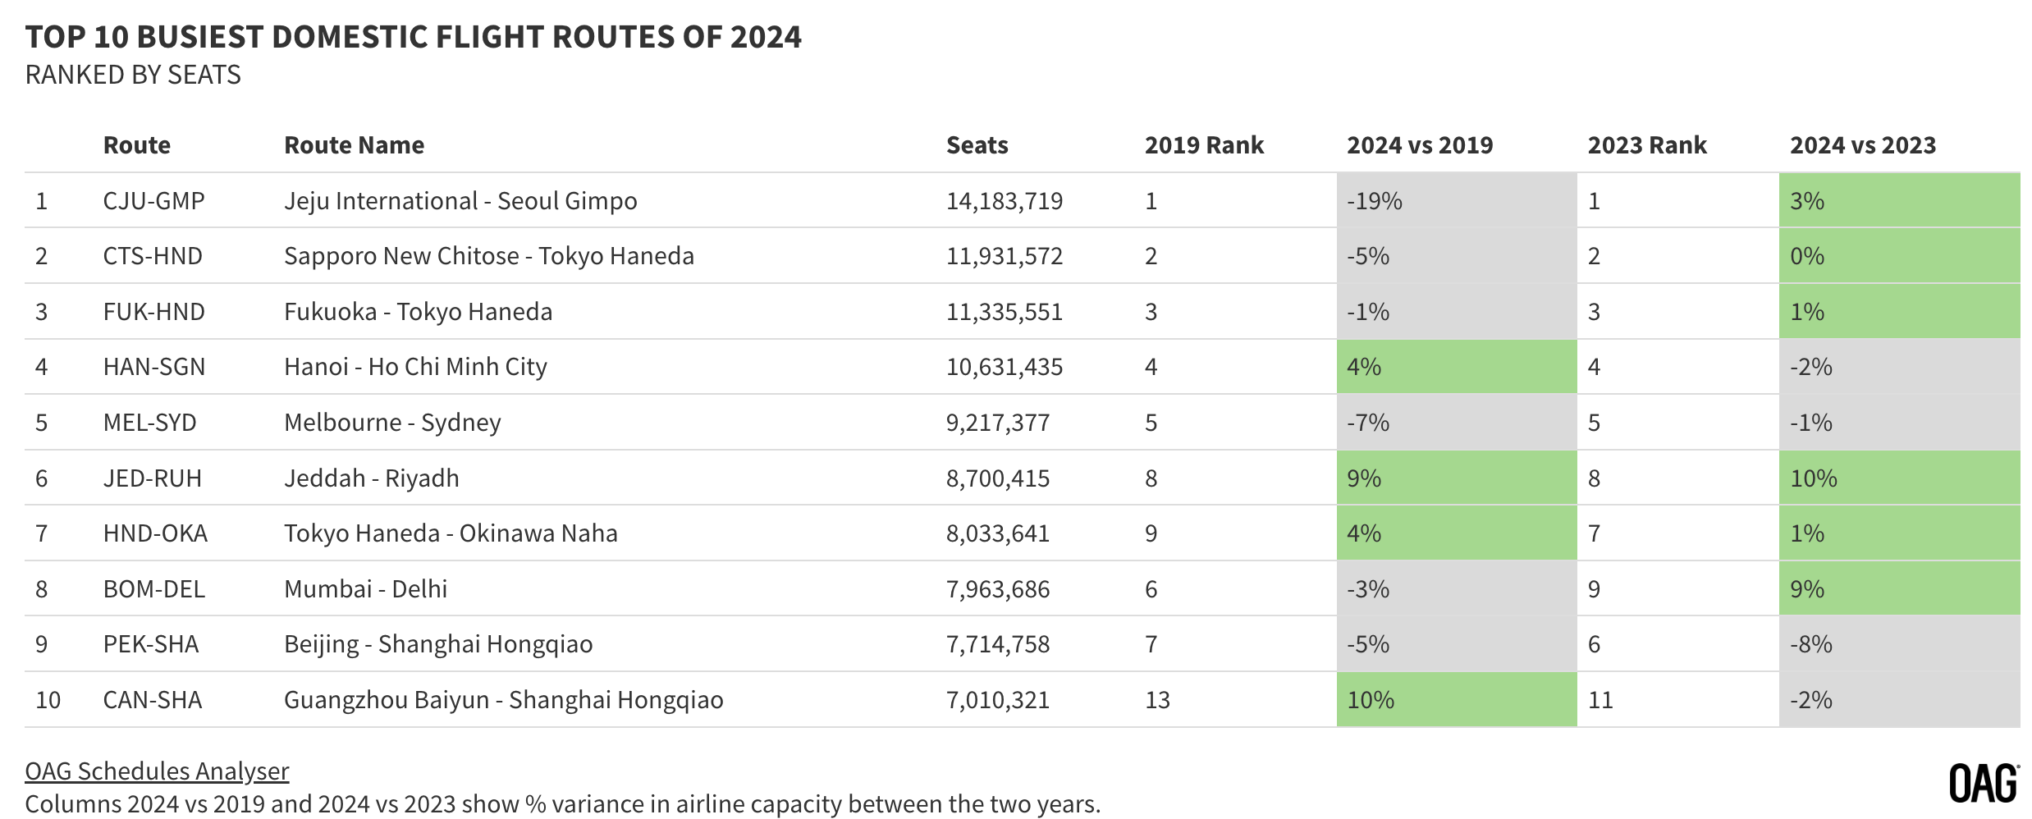Click the OAG logo
The image size is (2032, 819).
click(x=1984, y=784)
